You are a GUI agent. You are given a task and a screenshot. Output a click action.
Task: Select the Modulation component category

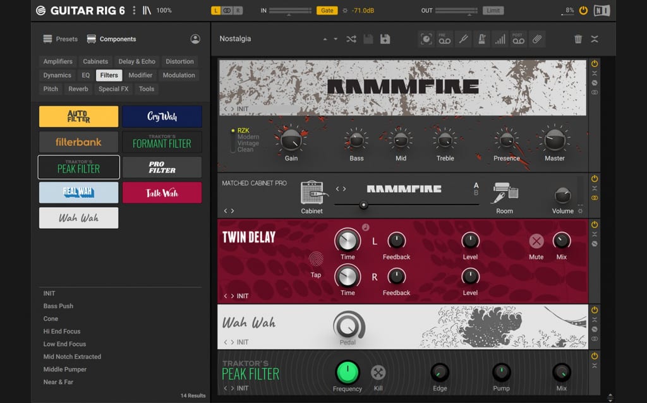coord(179,75)
